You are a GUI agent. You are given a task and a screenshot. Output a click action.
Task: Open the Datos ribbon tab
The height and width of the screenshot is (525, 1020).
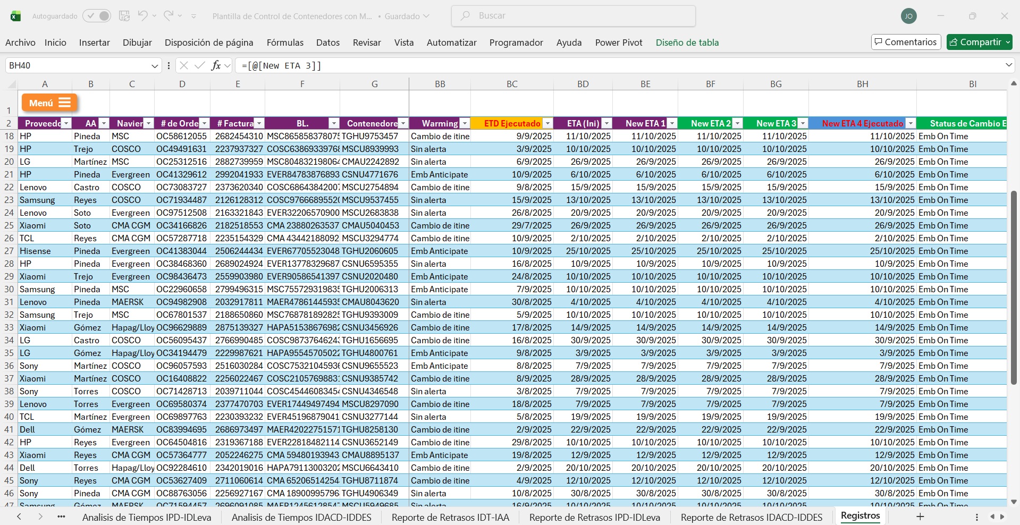pyautogui.click(x=328, y=43)
